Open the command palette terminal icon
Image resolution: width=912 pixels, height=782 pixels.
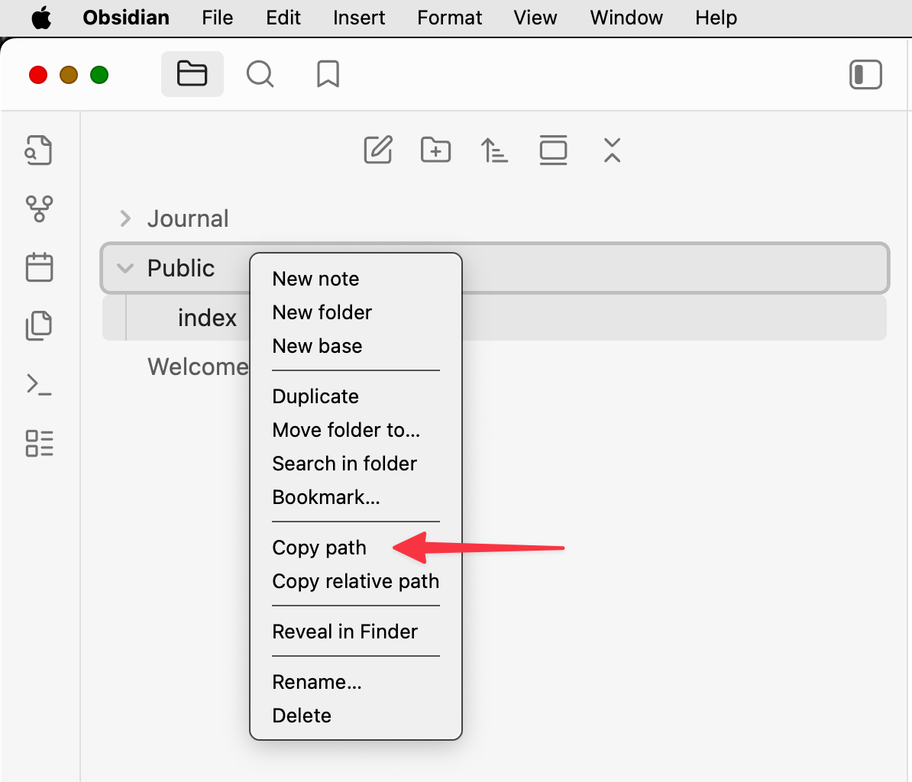pos(39,384)
